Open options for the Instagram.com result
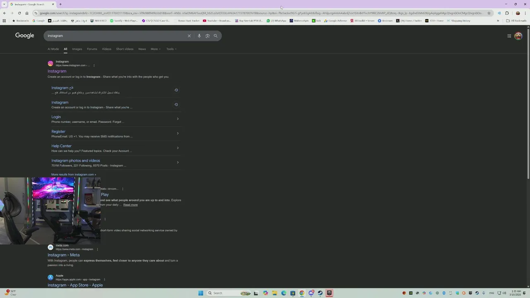530x298 pixels. pyautogui.click(x=94, y=65)
